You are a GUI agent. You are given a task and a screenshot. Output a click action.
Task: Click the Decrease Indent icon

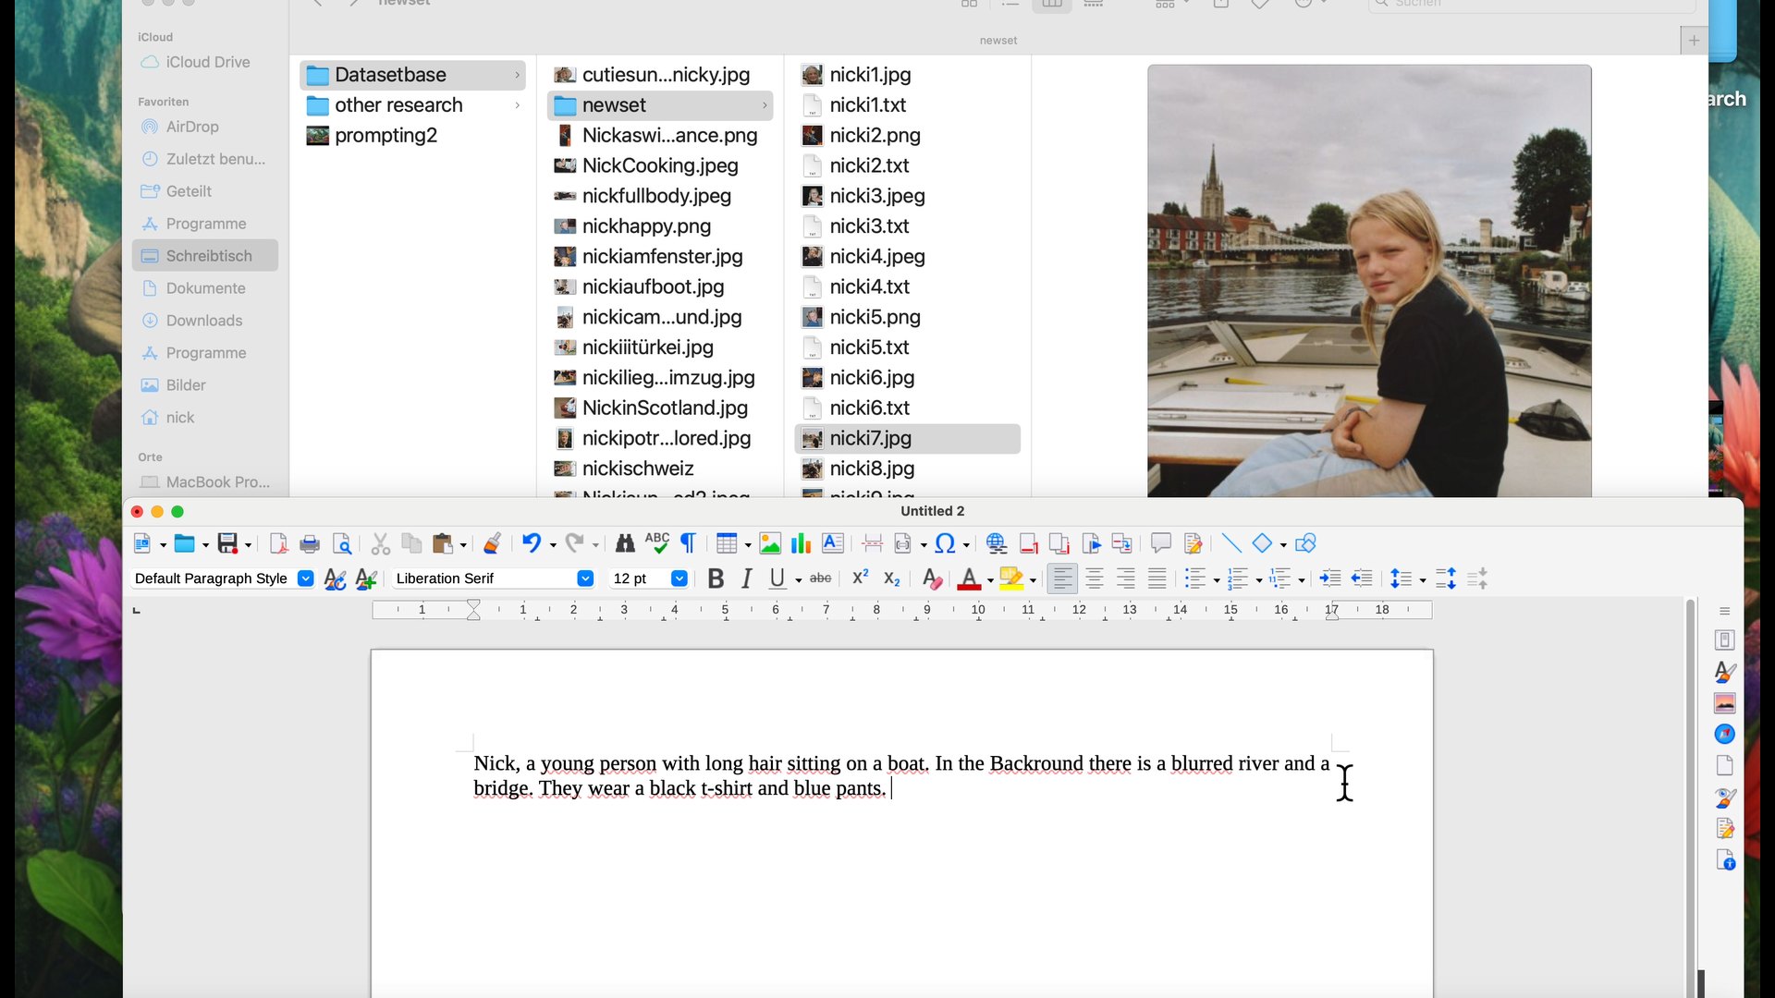click(x=1362, y=578)
